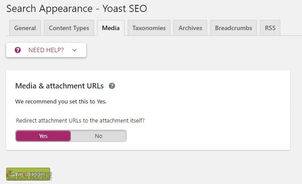Click the Search Appearance - Yoast SEO title

click(76, 9)
